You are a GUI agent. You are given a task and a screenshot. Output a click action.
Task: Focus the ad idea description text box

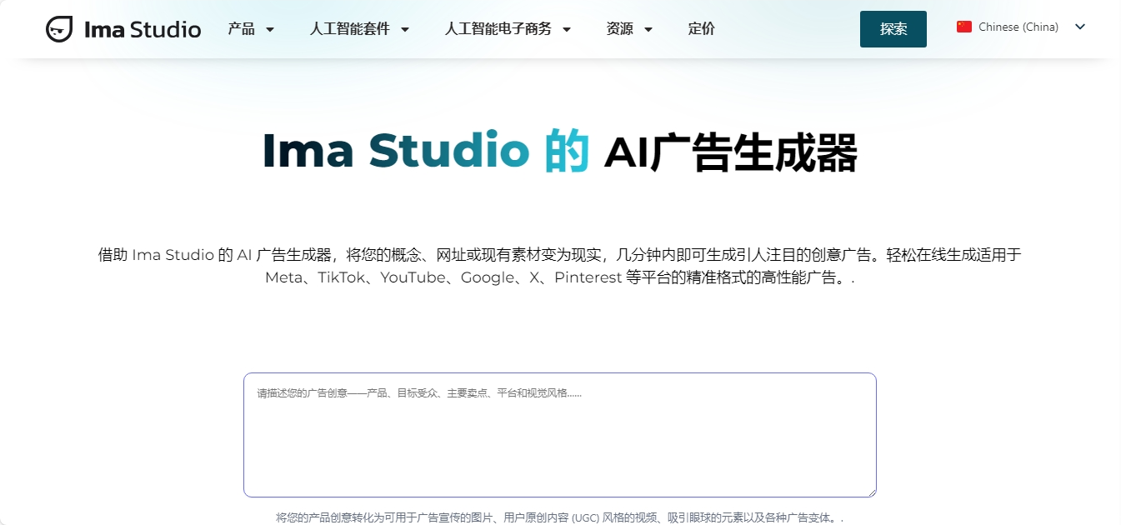pyautogui.click(x=560, y=435)
